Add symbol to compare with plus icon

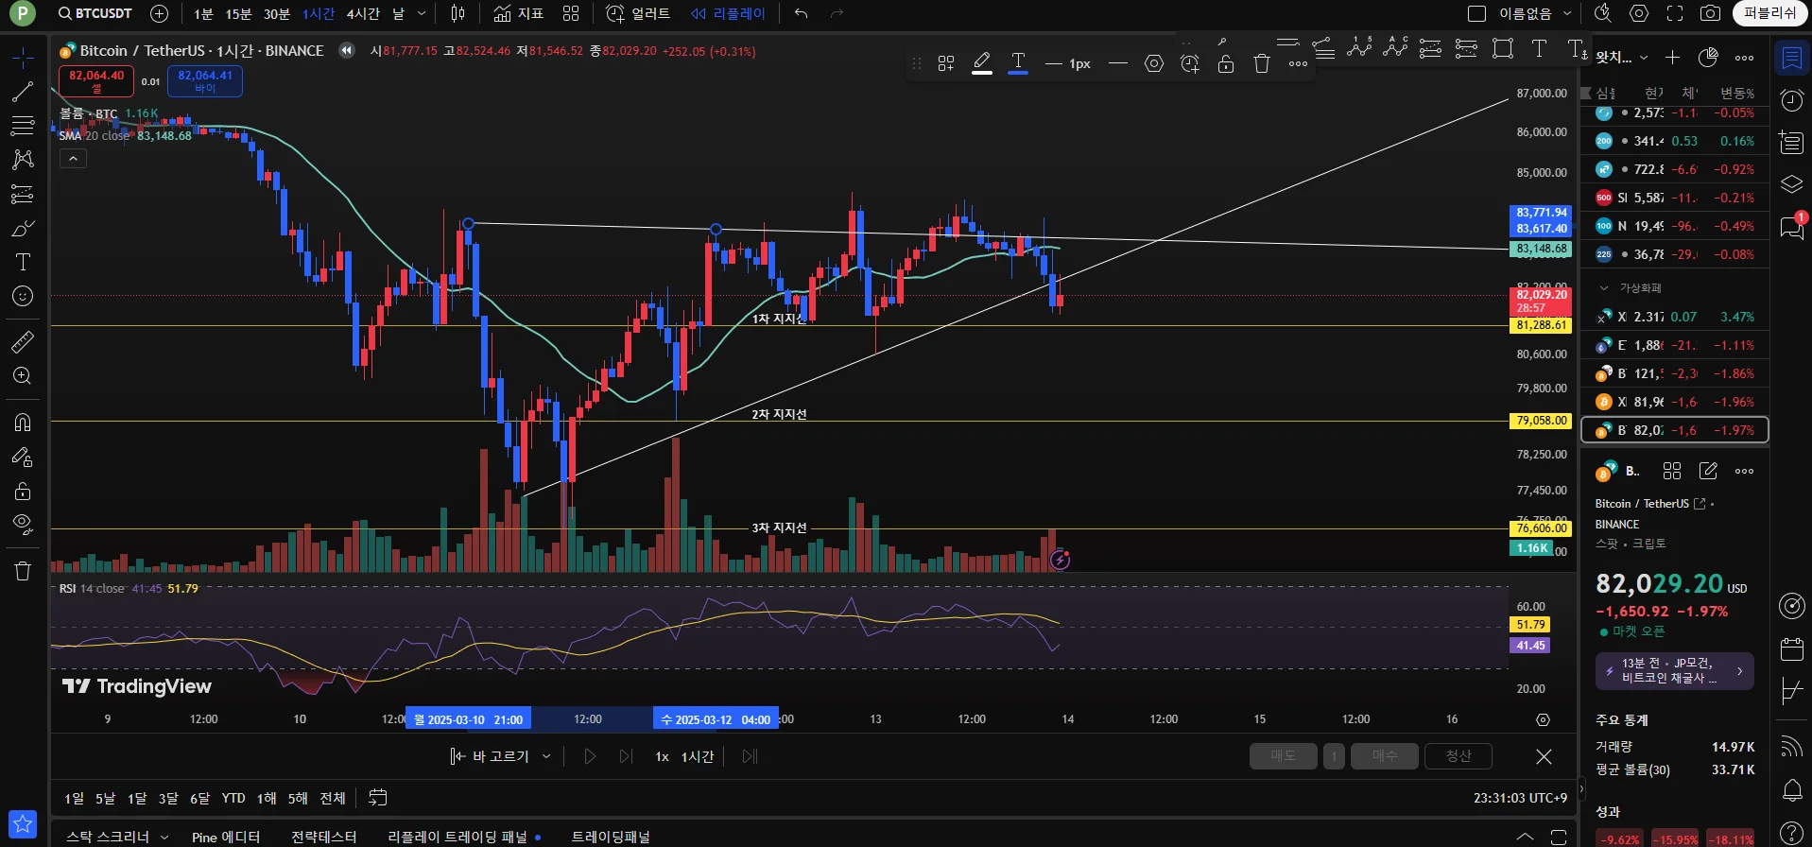[159, 13]
